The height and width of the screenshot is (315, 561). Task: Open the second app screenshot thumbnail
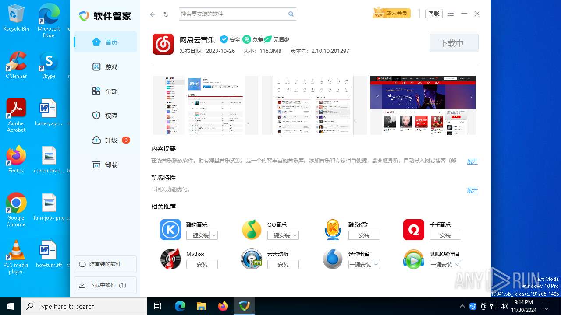coord(314,105)
